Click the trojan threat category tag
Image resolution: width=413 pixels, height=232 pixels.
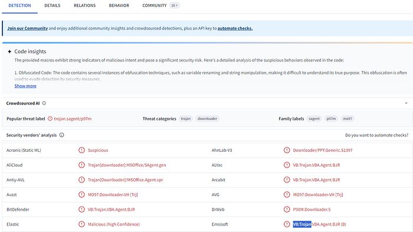(x=186, y=119)
